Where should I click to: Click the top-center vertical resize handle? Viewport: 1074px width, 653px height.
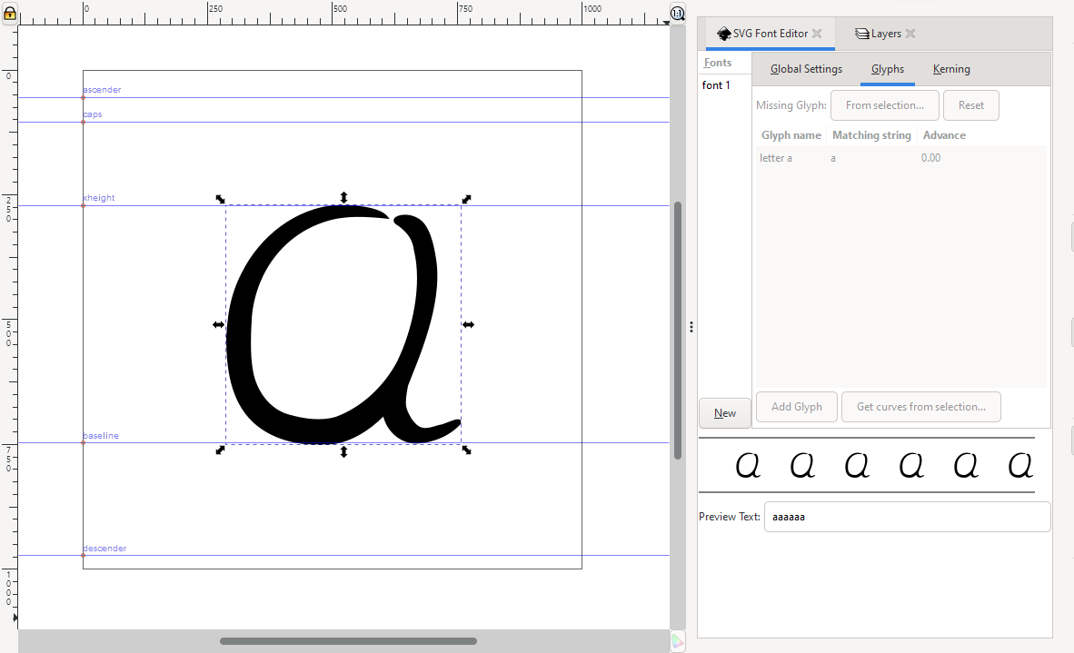(x=343, y=197)
